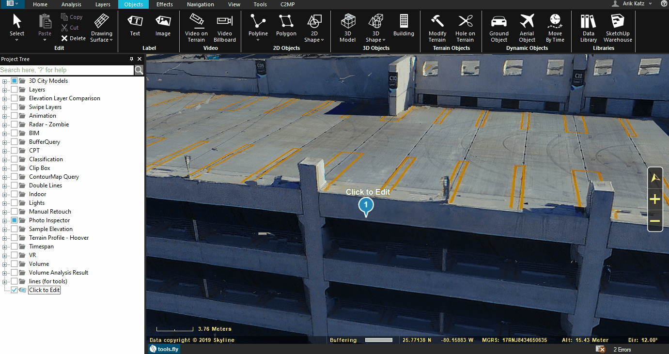This screenshot has width=669, height=354.
Task: Expand the Swipe Layers node
Action: pyautogui.click(x=5, y=108)
